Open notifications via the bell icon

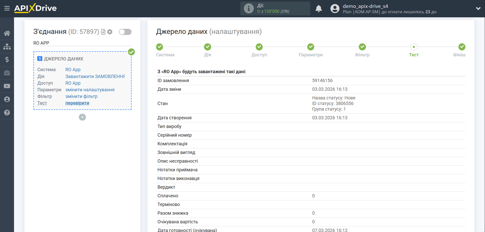(318, 8)
